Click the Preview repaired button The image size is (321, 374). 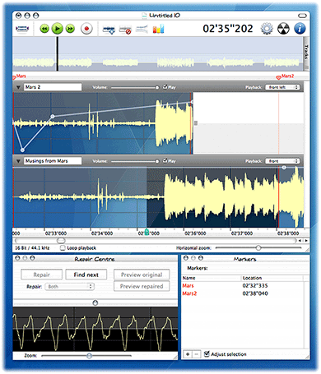coord(142,286)
